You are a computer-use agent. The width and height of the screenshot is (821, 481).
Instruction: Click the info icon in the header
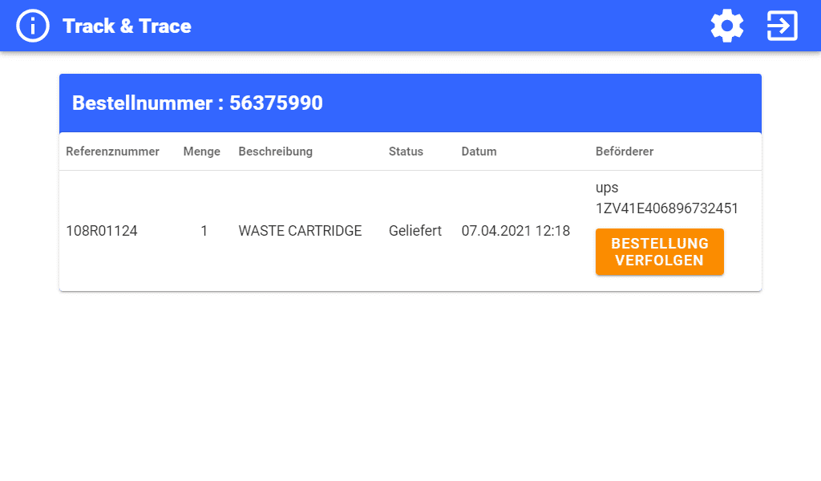point(33,26)
